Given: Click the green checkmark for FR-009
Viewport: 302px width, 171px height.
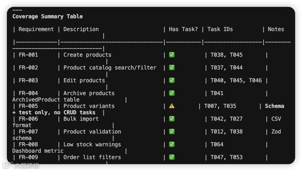Looking at the screenshot, I should coord(172,157).
